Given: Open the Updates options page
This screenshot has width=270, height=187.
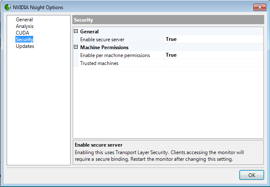Looking at the screenshot, I should [x=25, y=46].
